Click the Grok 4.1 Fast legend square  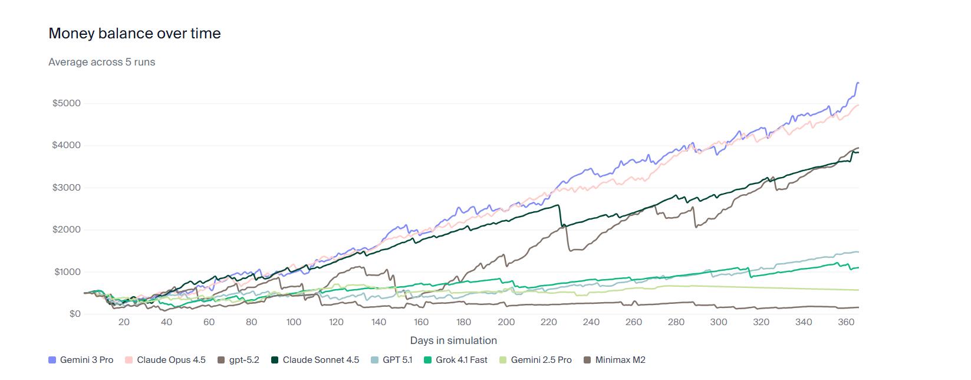pyautogui.click(x=427, y=360)
